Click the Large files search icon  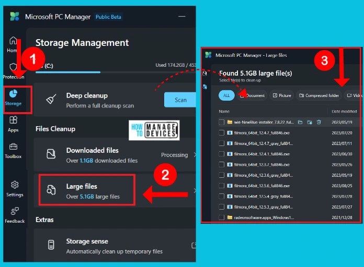click(51, 190)
